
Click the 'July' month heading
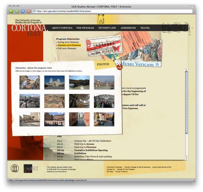[x=59, y=136]
